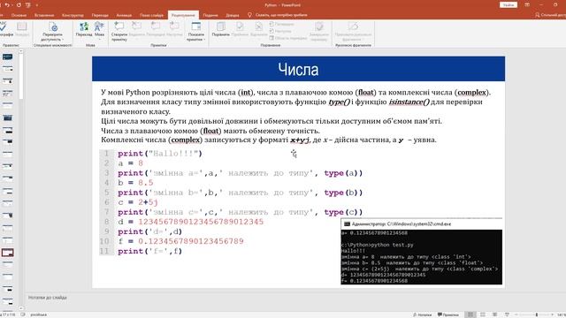This screenshot has height=318, width=566.
Task: Start slideshow from beginning via quick access icon
Action: pos(28,5)
